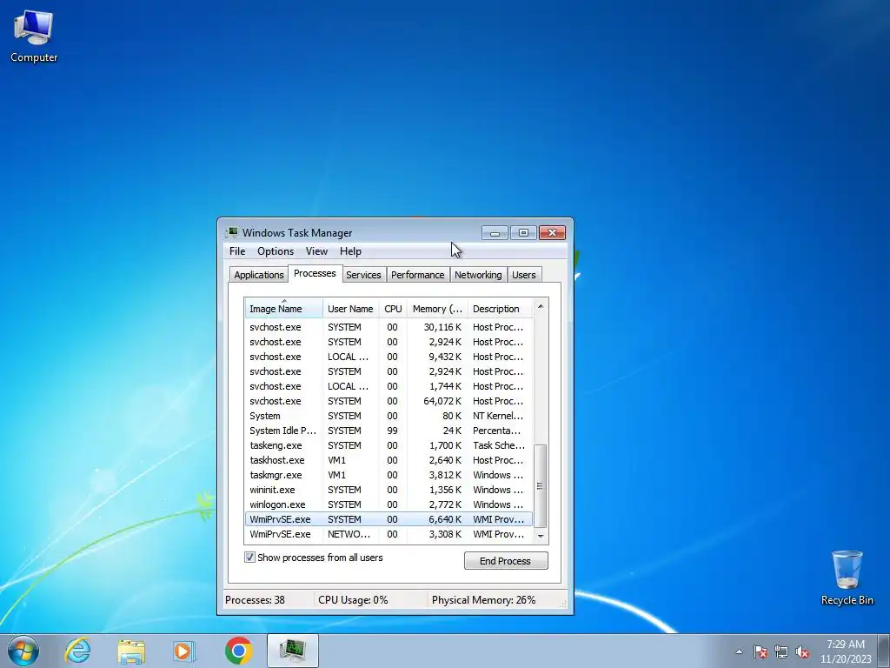This screenshot has width=890, height=668.
Task: Sort by Description column header
Action: pos(500,309)
